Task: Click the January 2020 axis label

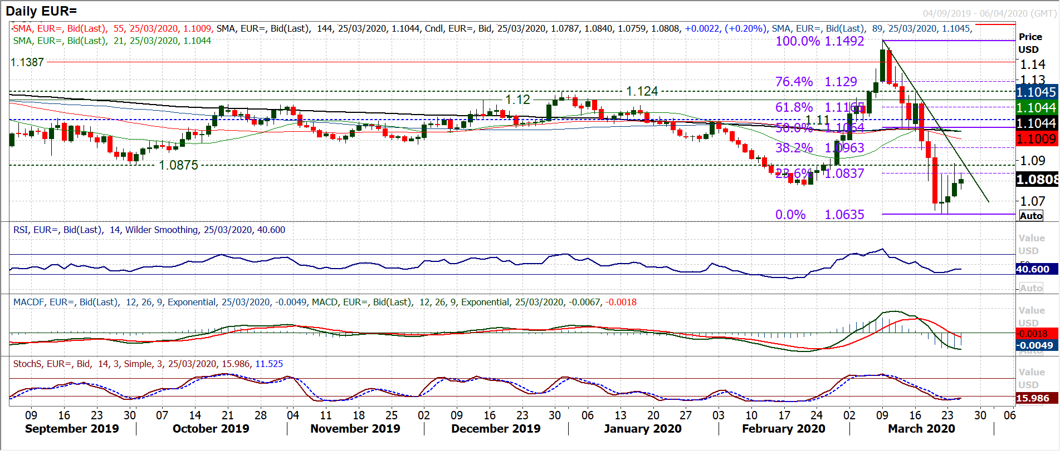Action: point(643,429)
